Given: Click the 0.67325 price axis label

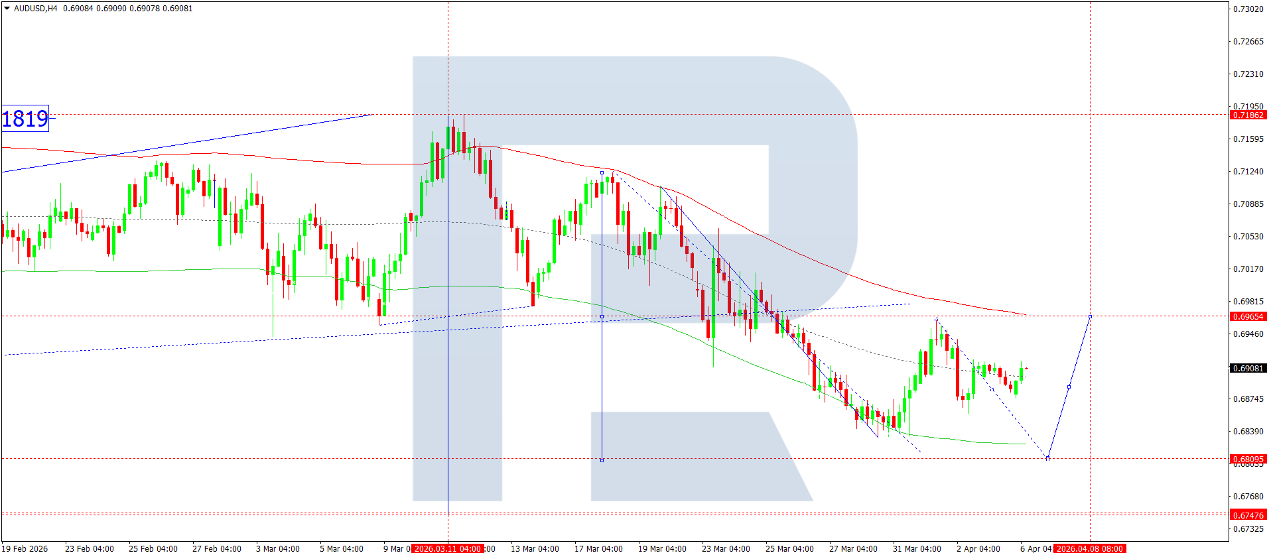Looking at the screenshot, I should pyautogui.click(x=1248, y=528).
